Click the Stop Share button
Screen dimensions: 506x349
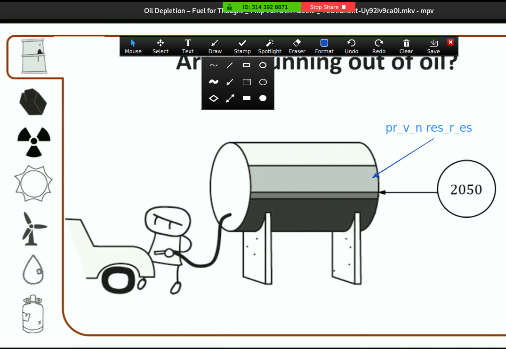tap(328, 7)
